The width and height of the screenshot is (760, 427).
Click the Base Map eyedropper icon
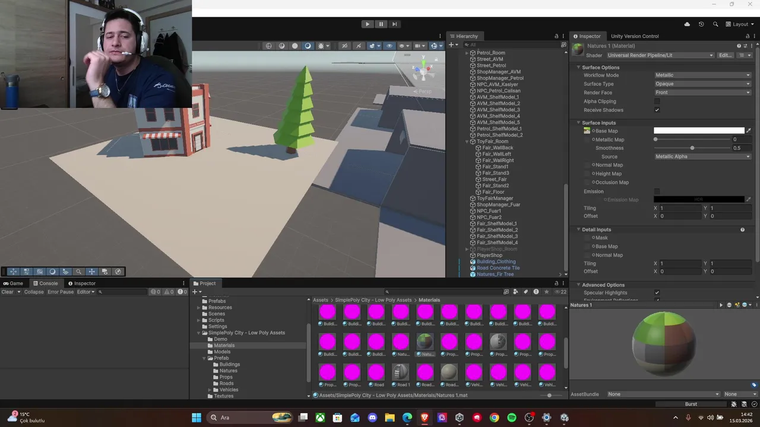pyautogui.click(x=749, y=131)
